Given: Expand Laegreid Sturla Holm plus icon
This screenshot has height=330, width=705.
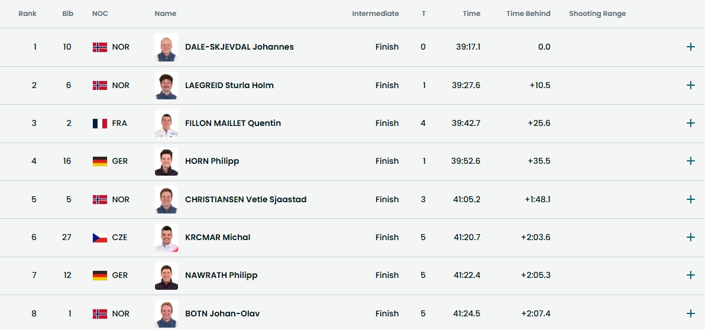Looking at the screenshot, I should coord(690,85).
